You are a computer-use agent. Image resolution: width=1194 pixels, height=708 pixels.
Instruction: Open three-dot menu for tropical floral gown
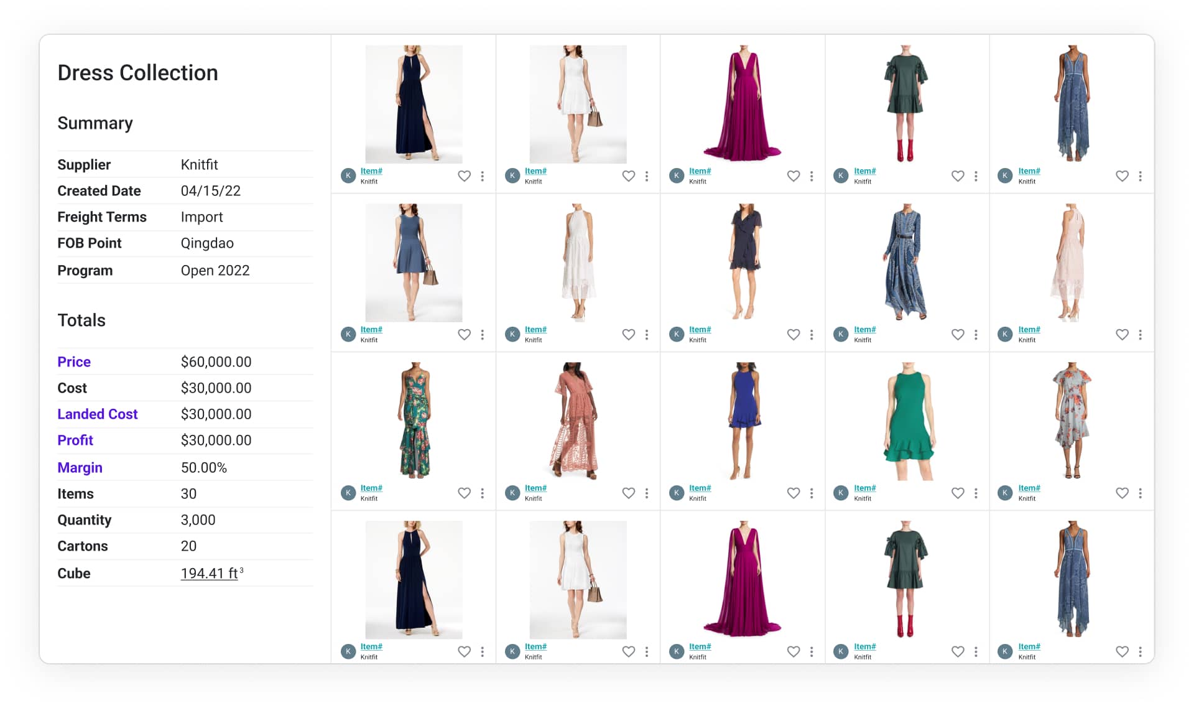pos(483,493)
